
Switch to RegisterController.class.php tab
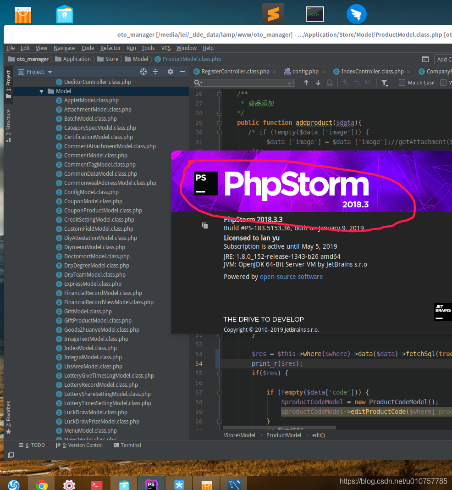[235, 72]
